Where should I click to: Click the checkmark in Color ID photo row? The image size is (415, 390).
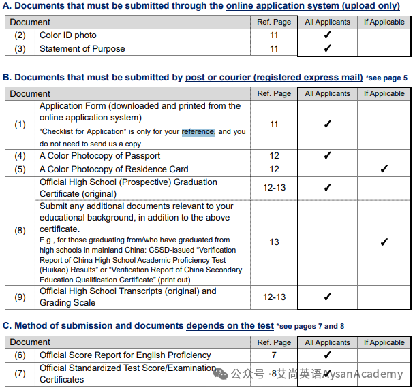[327, 35]
